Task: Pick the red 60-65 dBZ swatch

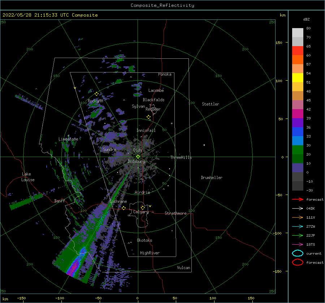Action: (298, 51)
